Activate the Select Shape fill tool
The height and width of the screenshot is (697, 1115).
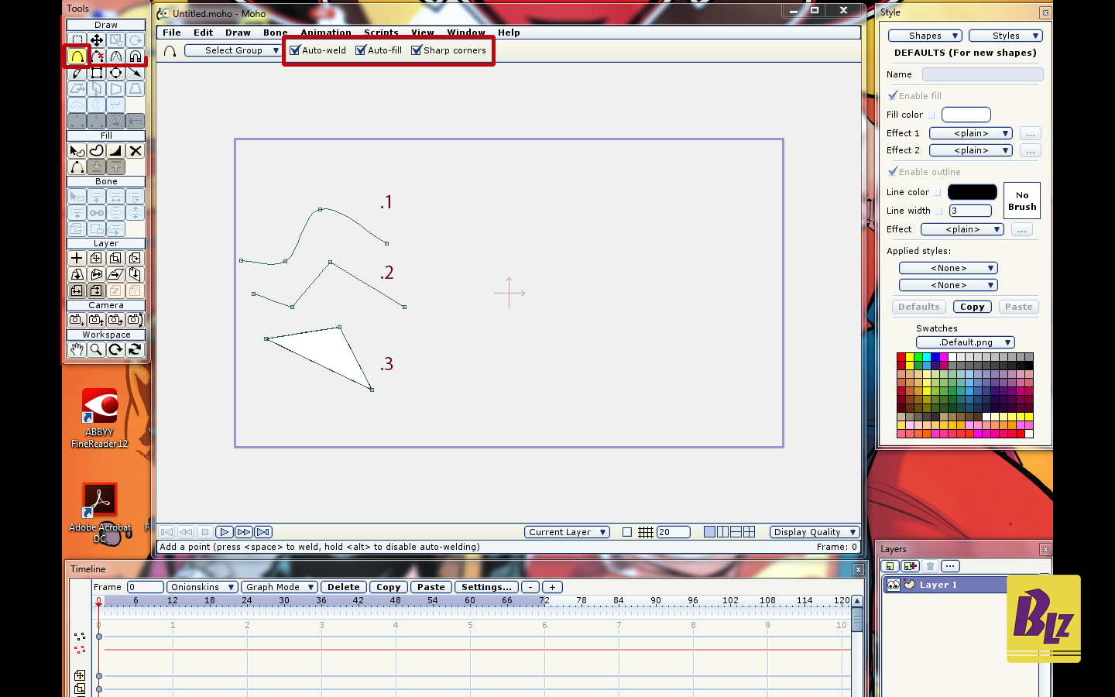click(77, 150)
